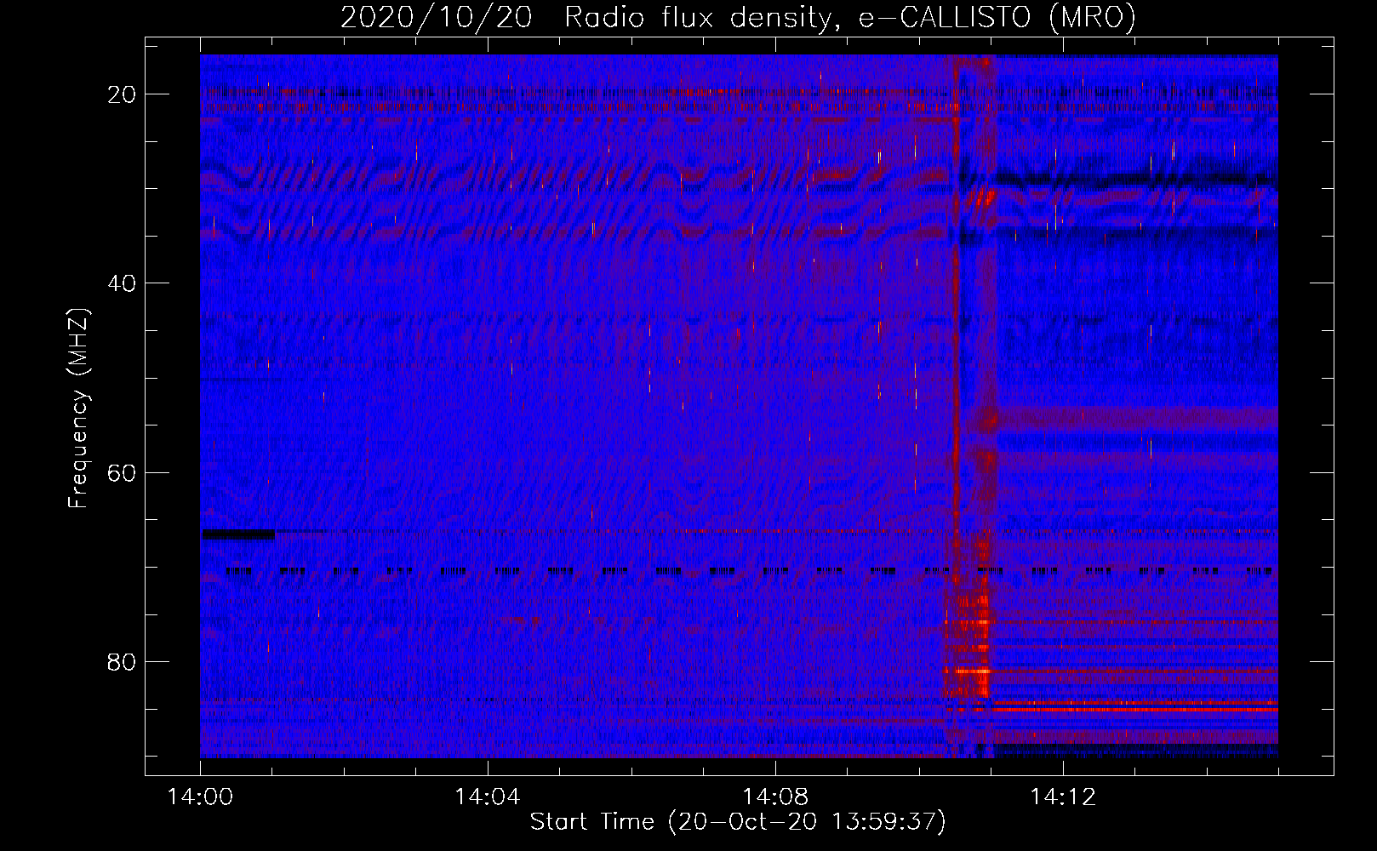Image resolution: width=1377 pixels, height=851 pixels.
Task: Select the 'Frequency (MHZ)' y-axis label
Action: tap(78, 408)
